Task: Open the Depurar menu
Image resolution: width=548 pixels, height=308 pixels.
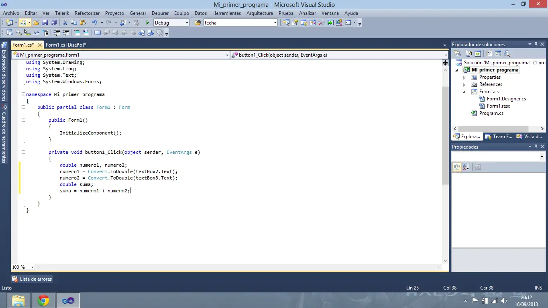Action: coord(161,13)
